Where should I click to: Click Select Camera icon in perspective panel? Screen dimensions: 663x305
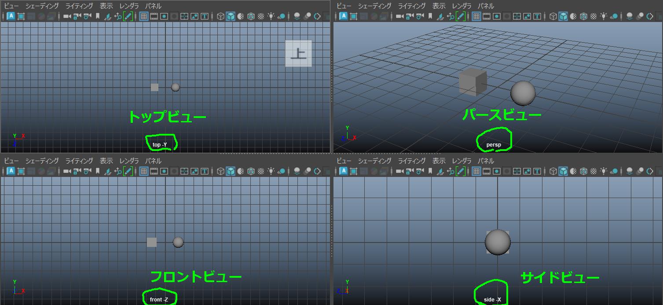399,16
